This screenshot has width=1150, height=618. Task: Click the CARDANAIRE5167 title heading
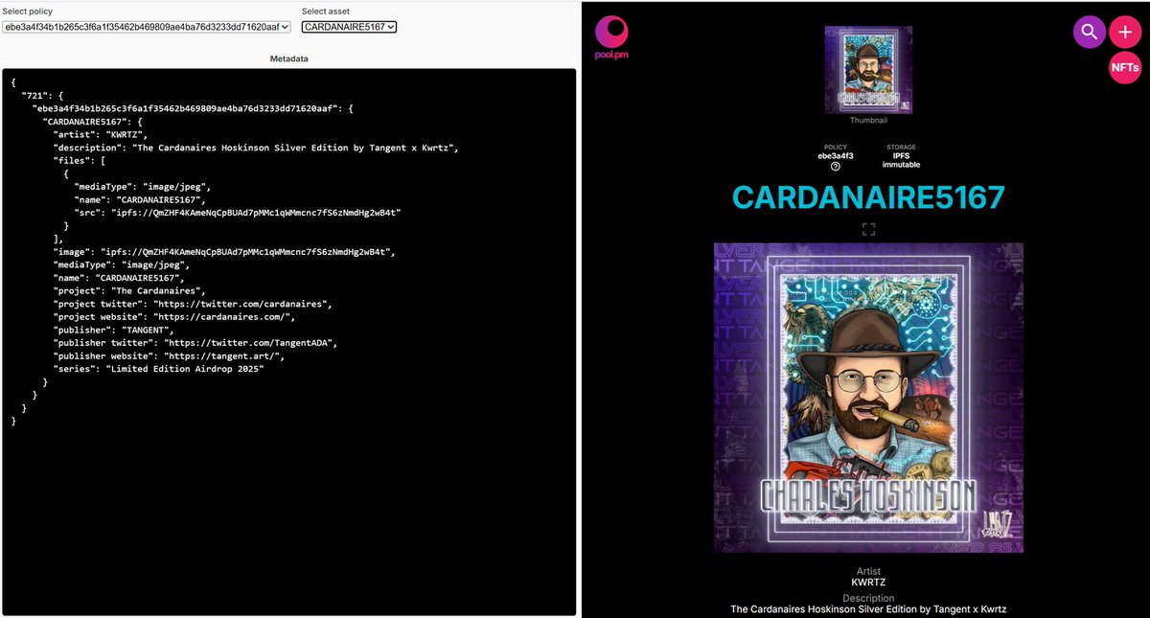point(868,197)
